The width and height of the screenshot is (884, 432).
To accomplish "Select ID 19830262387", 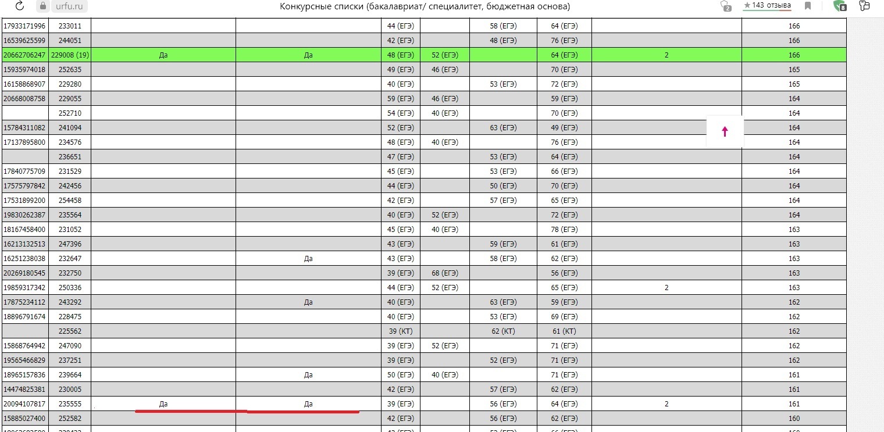I will click(x=24, y=215).
